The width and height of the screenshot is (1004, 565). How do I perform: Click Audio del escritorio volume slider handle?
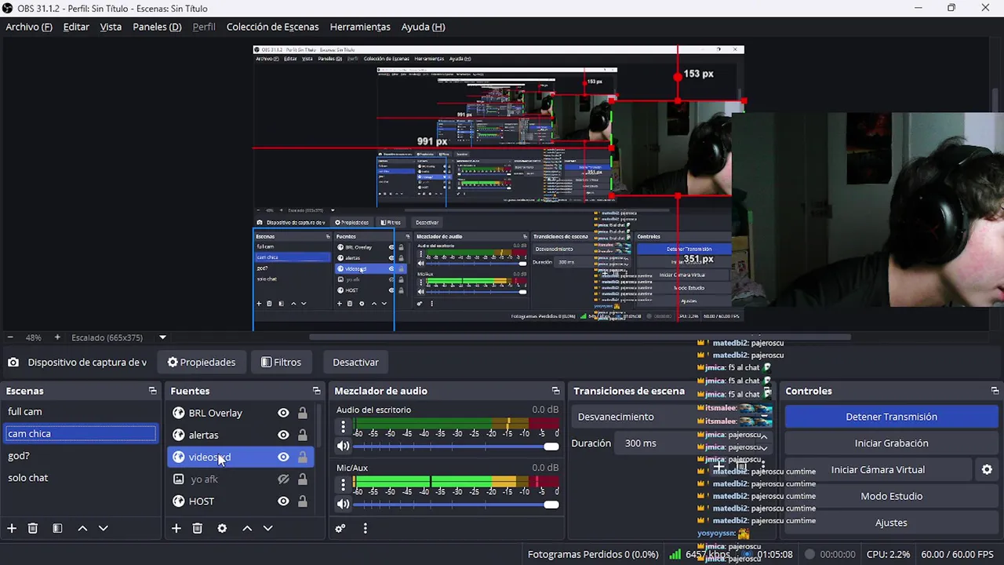click(x=551, y=447)
